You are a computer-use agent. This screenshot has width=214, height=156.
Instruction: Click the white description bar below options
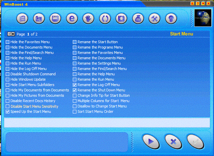(107, 122)
